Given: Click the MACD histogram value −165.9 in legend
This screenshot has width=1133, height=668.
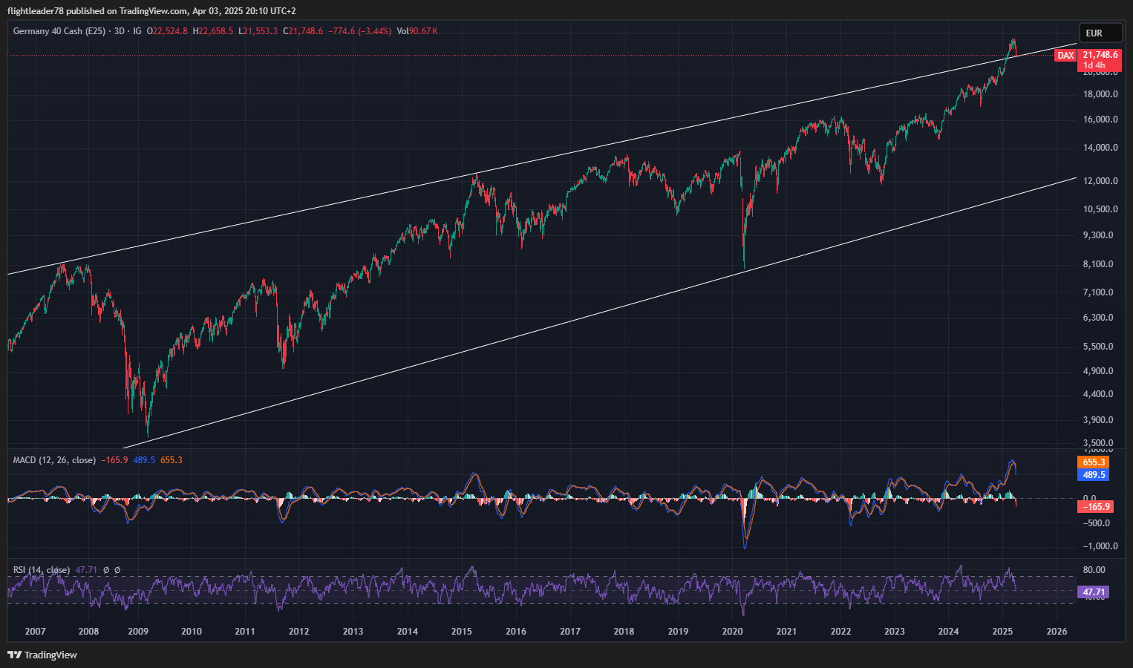Looking at the screenshot, I should [114, 460].
